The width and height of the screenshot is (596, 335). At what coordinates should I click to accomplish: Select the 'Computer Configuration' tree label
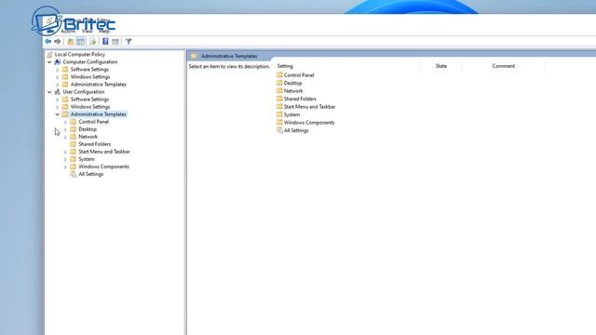click(90, 62)
